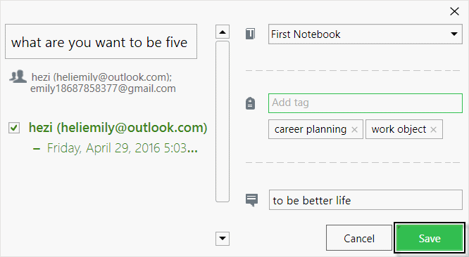Click the scroll up arrow button
Image resolution: width=469 pixels, height=257 pixels.
pos(223,32)
